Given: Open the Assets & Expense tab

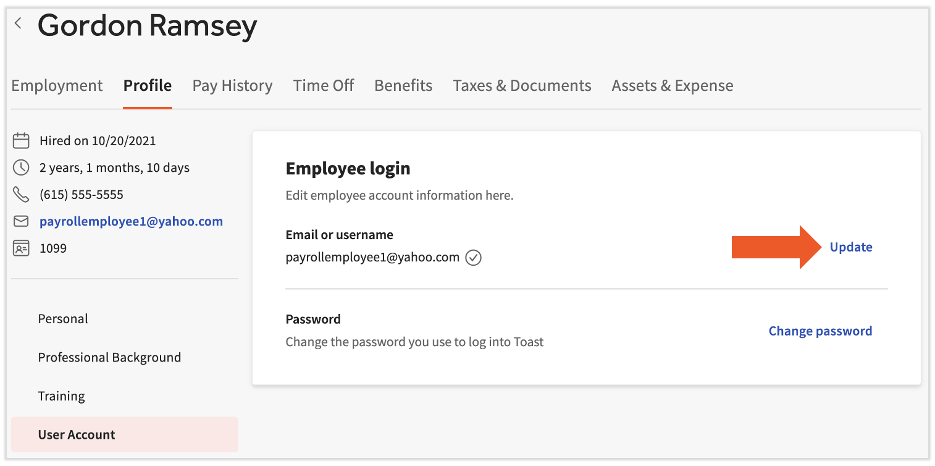Looking at the screenshot, I should pyautogui.click(x=673, y=85).
